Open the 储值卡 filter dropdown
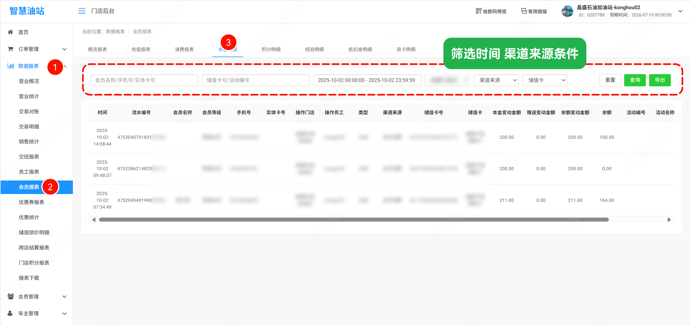 (545, 80)
